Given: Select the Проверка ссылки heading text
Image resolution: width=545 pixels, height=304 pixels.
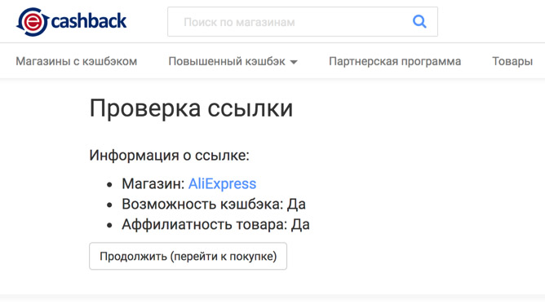Looking at the screenshot, I should (191, 108).
